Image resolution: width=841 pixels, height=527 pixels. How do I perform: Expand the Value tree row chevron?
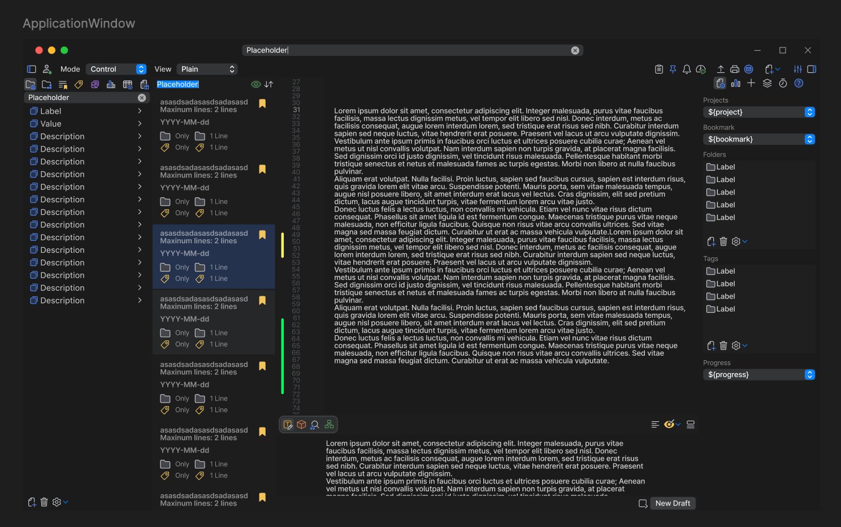140,124
